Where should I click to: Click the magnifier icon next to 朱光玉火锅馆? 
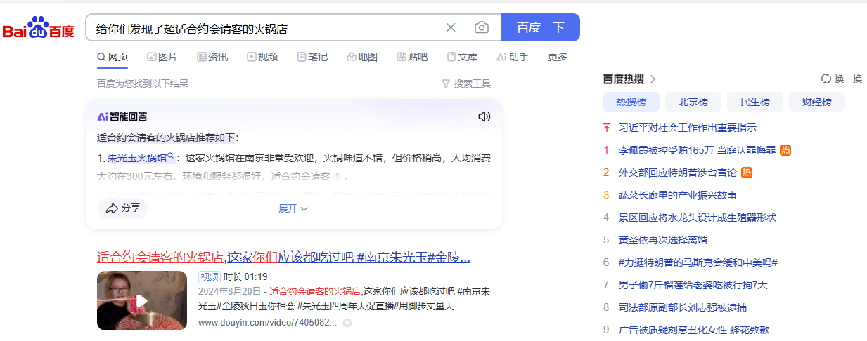coord(171,156)
